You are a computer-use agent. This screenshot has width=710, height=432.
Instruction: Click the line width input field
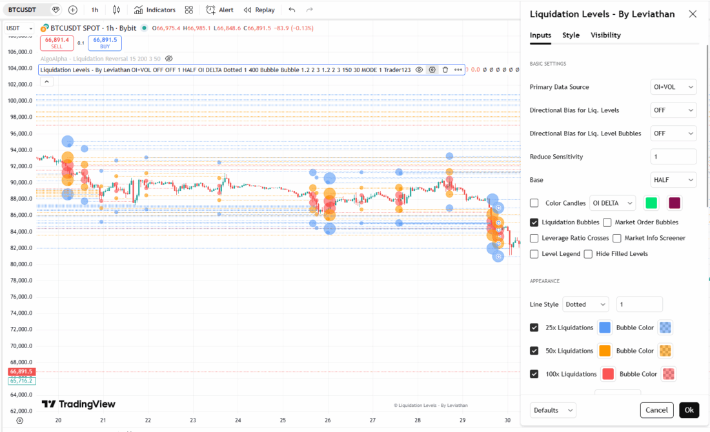[x=640, y=304]
